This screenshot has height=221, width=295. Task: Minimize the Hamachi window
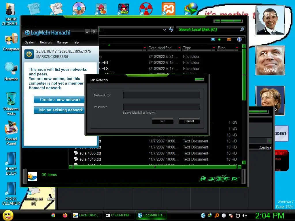pyautogui.click(x=87, y=32)
